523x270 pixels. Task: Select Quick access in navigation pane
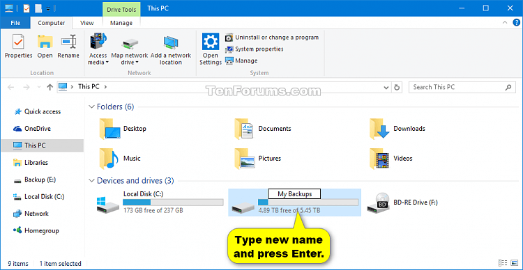click(x=42, y=112)
